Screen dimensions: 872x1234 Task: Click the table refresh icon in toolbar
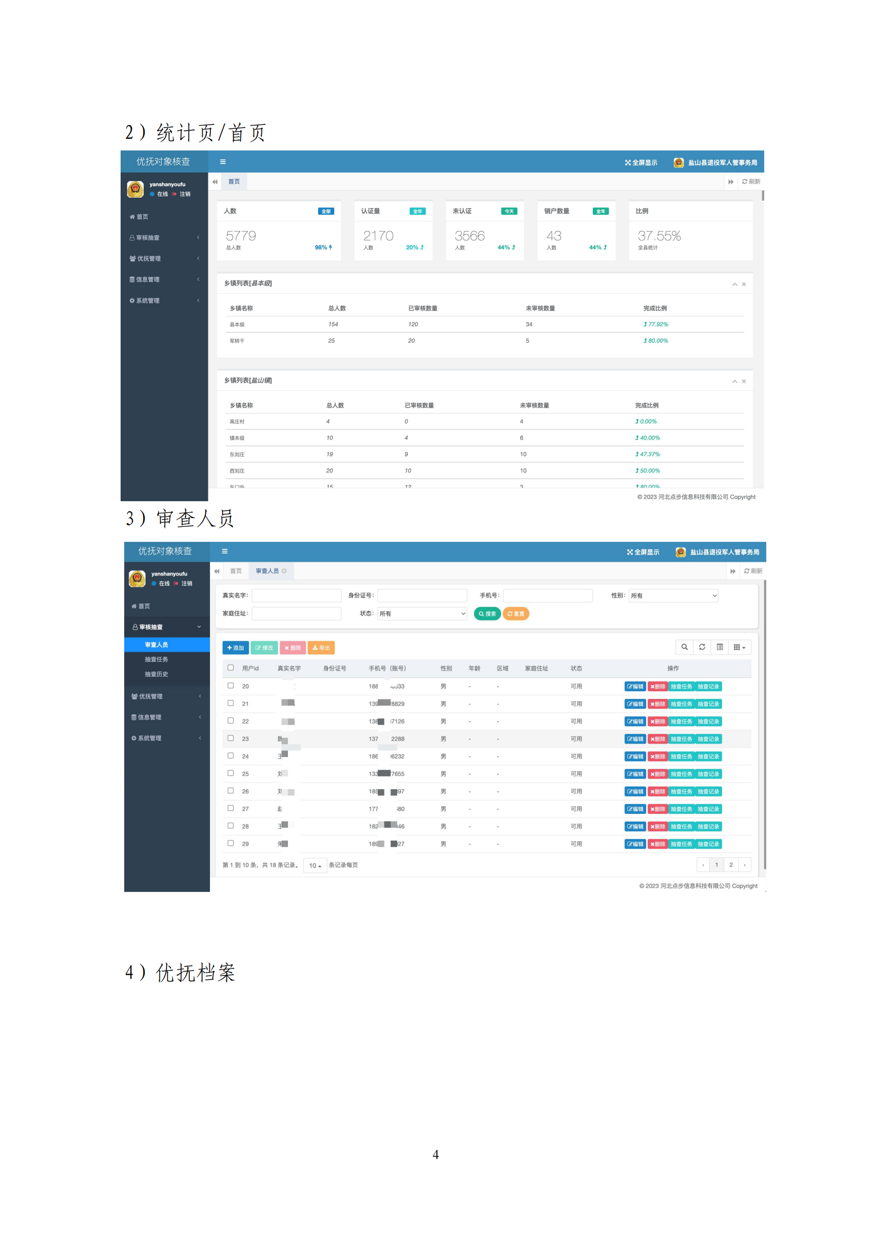point(702,647)
